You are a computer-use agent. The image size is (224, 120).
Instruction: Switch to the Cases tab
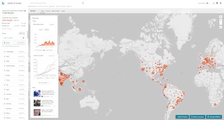pyautogui.click(x=43, y=11)
